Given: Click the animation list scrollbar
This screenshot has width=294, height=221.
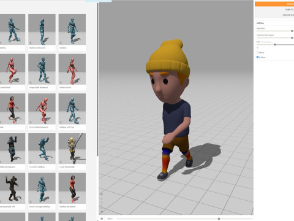Looking at the screenshot, I should pos(97,80).
